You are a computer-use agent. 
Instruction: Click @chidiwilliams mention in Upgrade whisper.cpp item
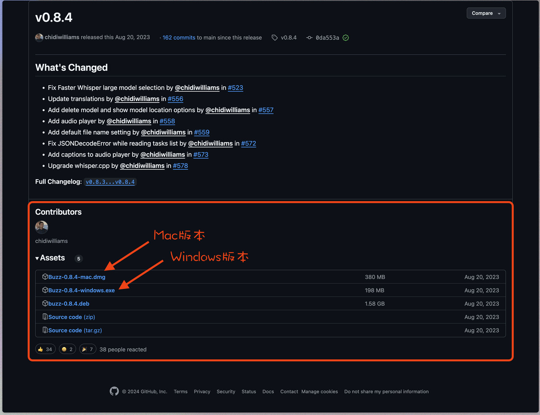[x=142, y=166]
